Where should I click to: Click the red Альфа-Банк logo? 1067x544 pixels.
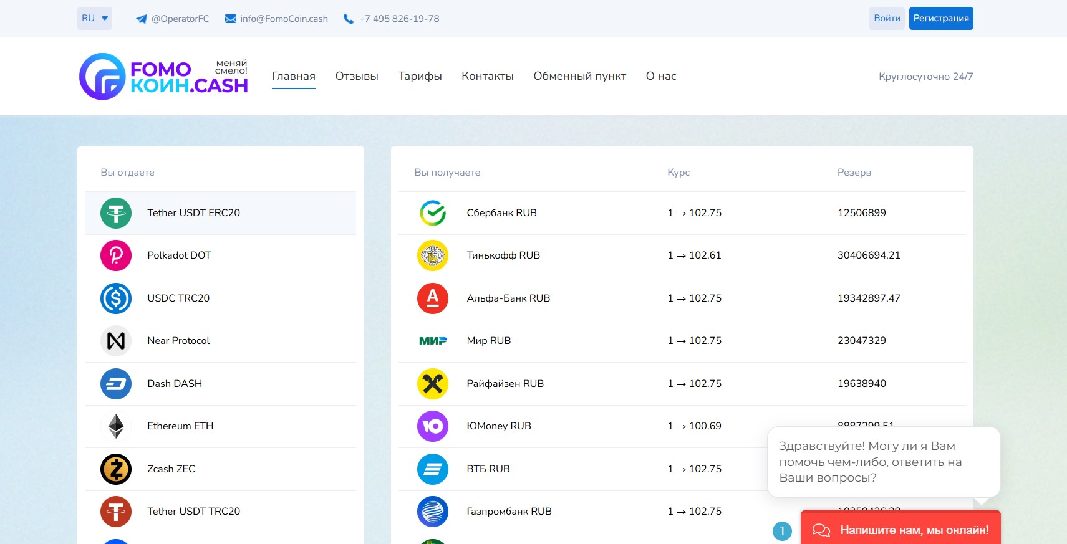[x=432, y=298]
